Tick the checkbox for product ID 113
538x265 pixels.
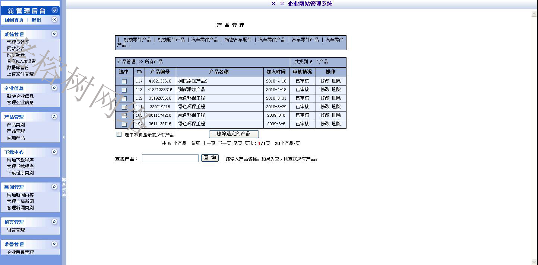pyautogui.click(x=124, y=90)
